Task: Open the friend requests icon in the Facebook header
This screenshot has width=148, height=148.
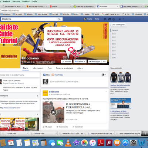Action: 105,19
